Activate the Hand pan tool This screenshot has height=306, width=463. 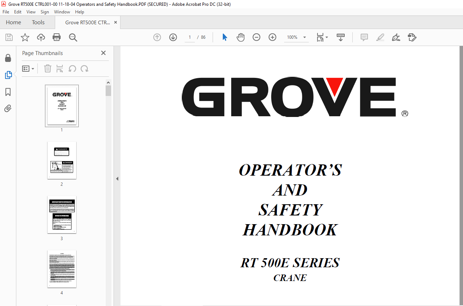tap(241, 37)
